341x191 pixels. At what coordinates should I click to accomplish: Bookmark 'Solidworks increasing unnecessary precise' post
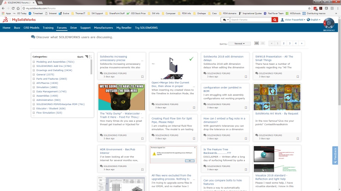pos(142,77)
